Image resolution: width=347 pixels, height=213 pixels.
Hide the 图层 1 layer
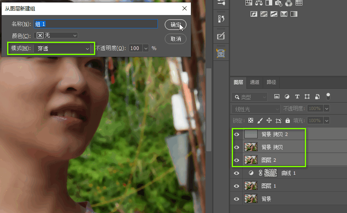(x=237, y=186)
